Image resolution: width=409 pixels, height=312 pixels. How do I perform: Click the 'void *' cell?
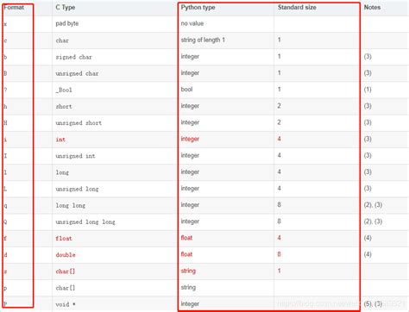[x=66, y=304]
